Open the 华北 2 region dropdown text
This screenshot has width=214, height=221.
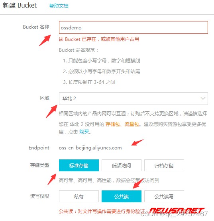69,99
